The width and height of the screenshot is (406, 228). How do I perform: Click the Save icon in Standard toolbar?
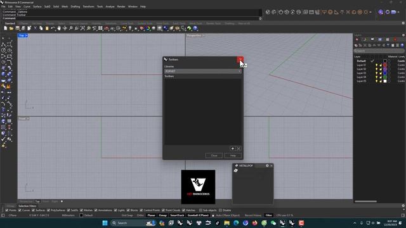coord(17,28)
